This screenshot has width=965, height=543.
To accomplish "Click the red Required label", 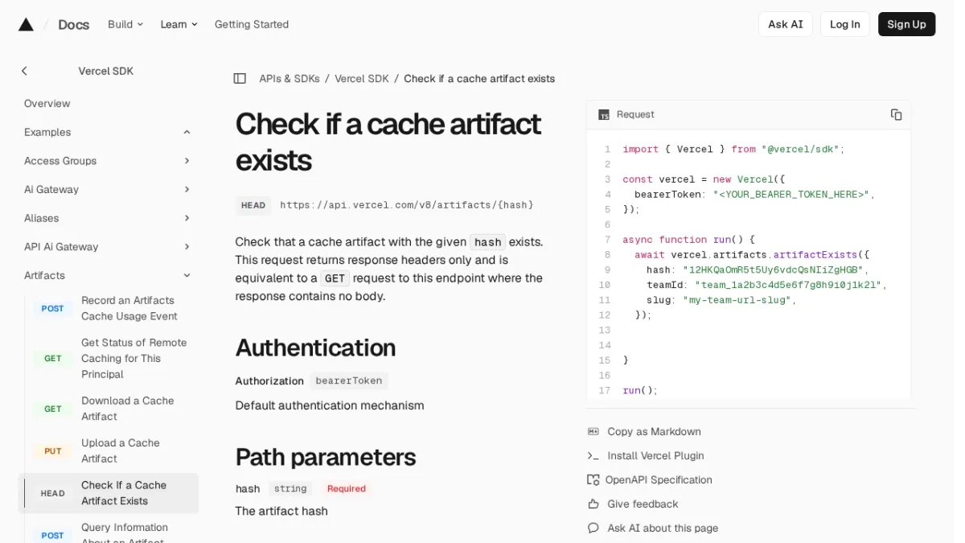I will coord(347,488).
